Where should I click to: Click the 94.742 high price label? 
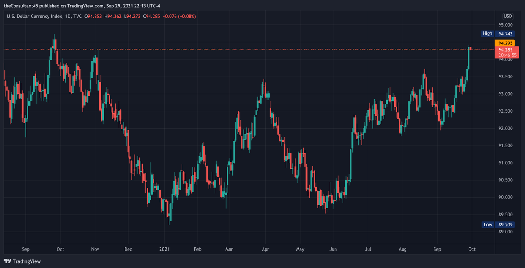tap(505, 33)
